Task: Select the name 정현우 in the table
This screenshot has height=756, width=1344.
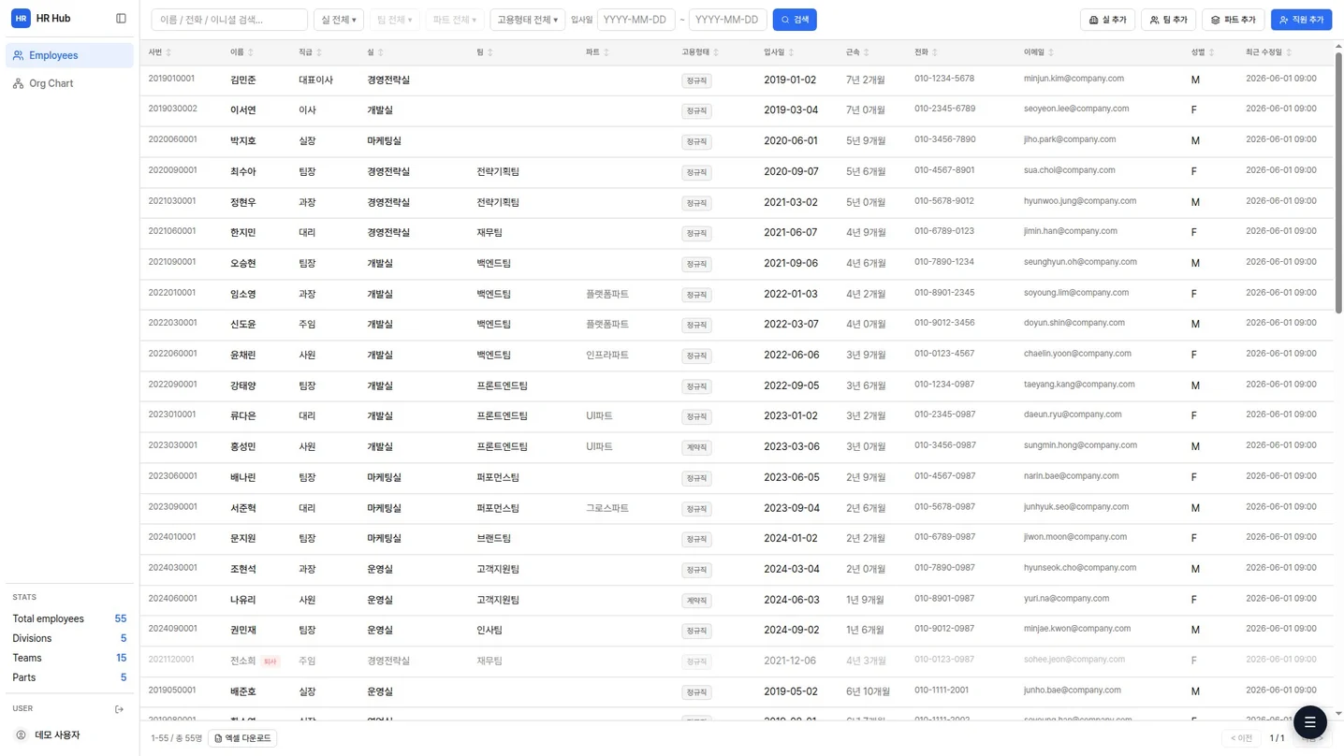Action: [242, 203]
